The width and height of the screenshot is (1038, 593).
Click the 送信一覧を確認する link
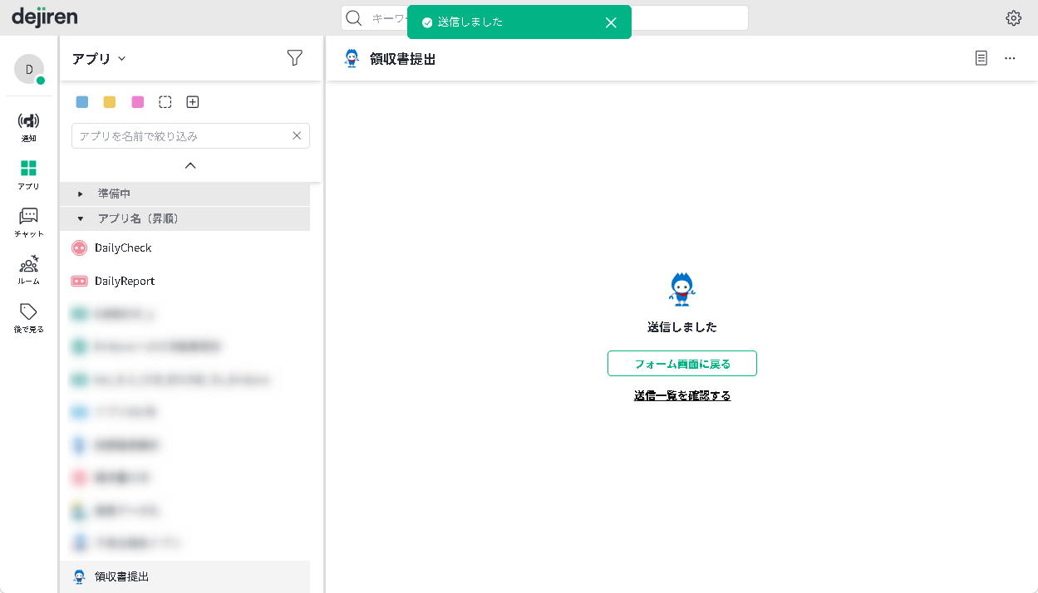coord(681,396)
